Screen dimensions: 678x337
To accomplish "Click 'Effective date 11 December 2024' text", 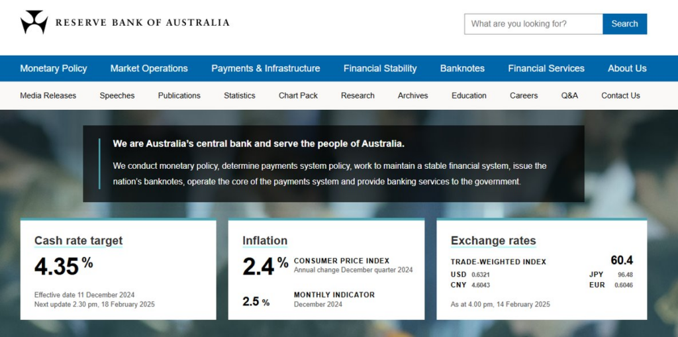I will tap(84, 295).
